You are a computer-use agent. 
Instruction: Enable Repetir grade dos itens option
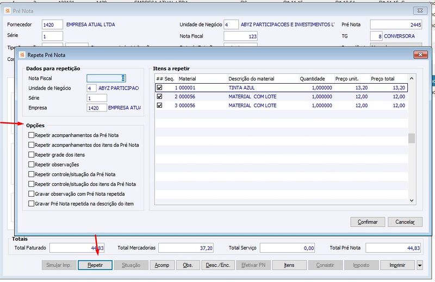coord(32,155)
